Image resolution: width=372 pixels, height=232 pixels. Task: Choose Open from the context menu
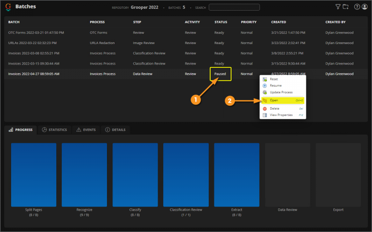(274, 100)
